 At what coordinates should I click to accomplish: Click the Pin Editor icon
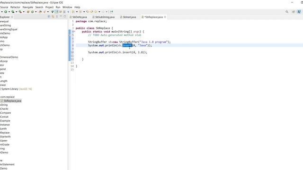pos(112,12)
